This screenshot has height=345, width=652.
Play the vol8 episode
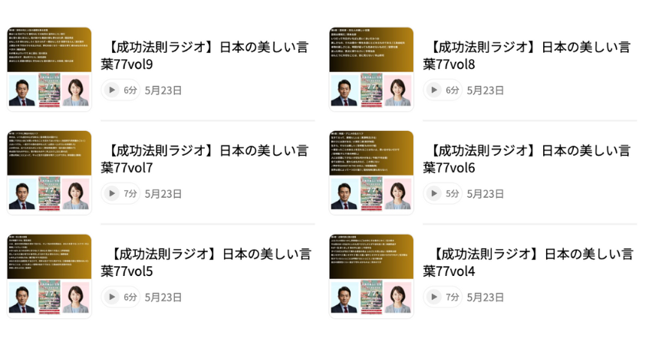click(x=433, y=90)
